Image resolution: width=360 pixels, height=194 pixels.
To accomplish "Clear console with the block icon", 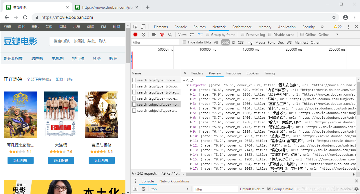I will [143, 189].
